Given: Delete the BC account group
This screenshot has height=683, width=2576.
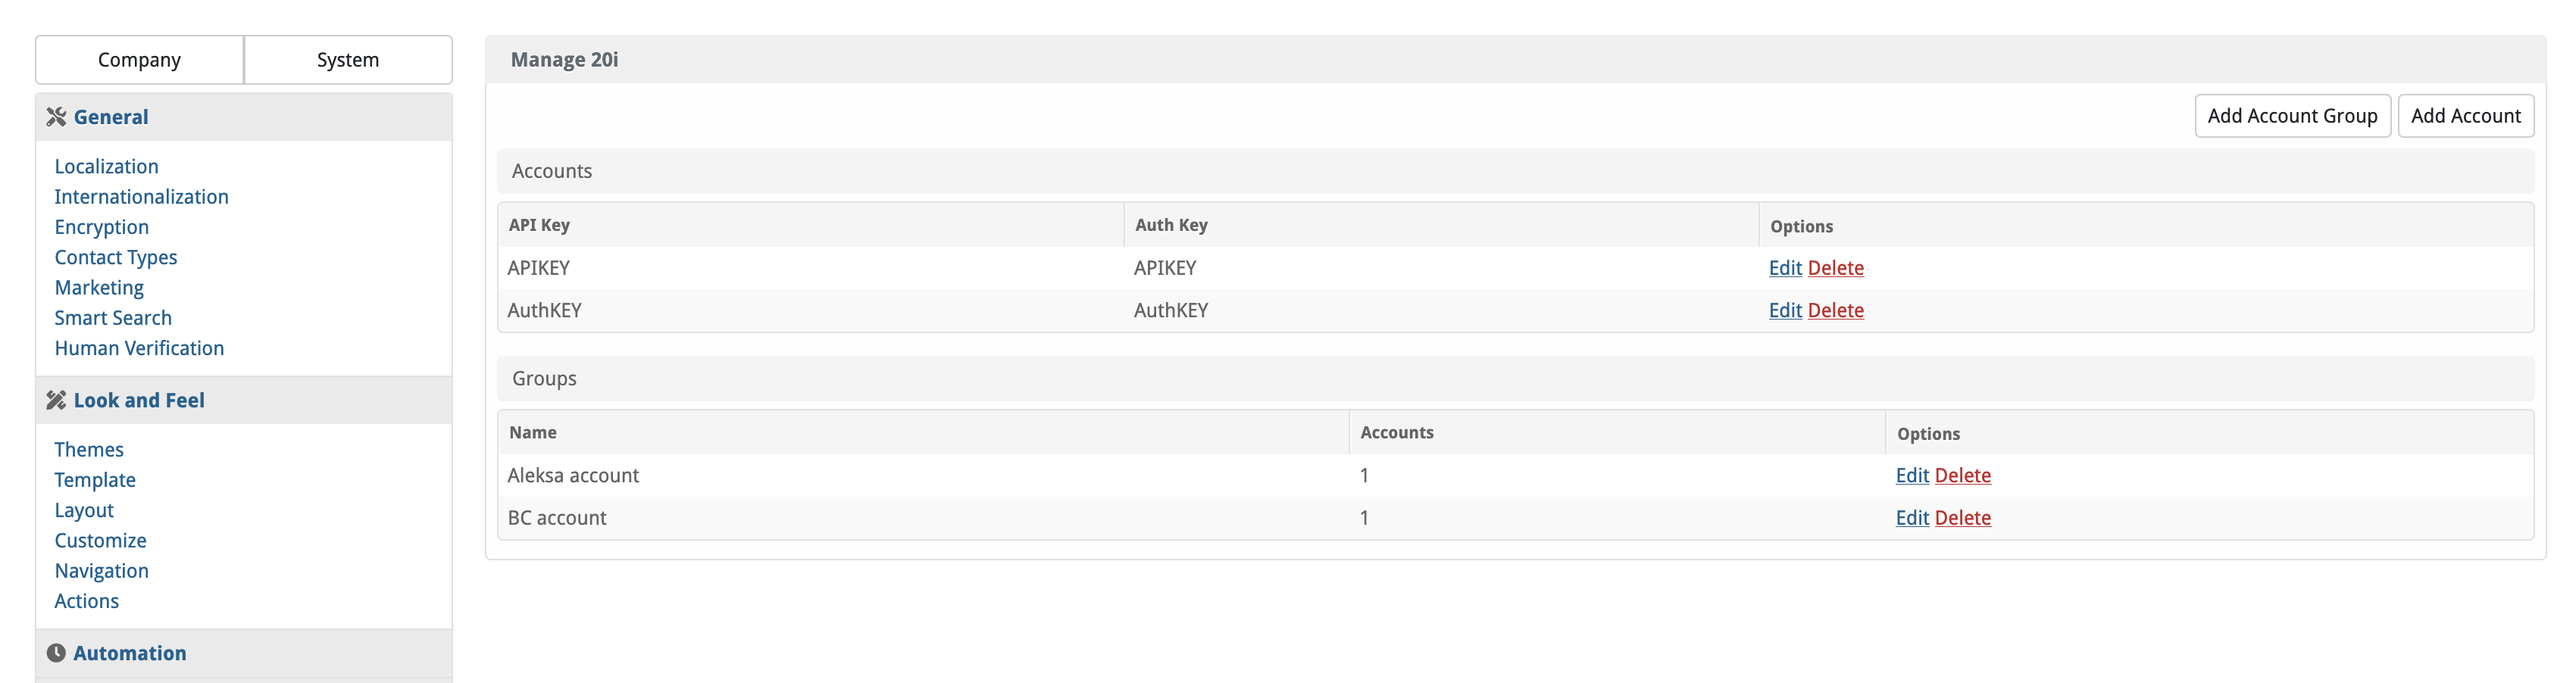Looking at the screenshot, I should (1962, 518).
